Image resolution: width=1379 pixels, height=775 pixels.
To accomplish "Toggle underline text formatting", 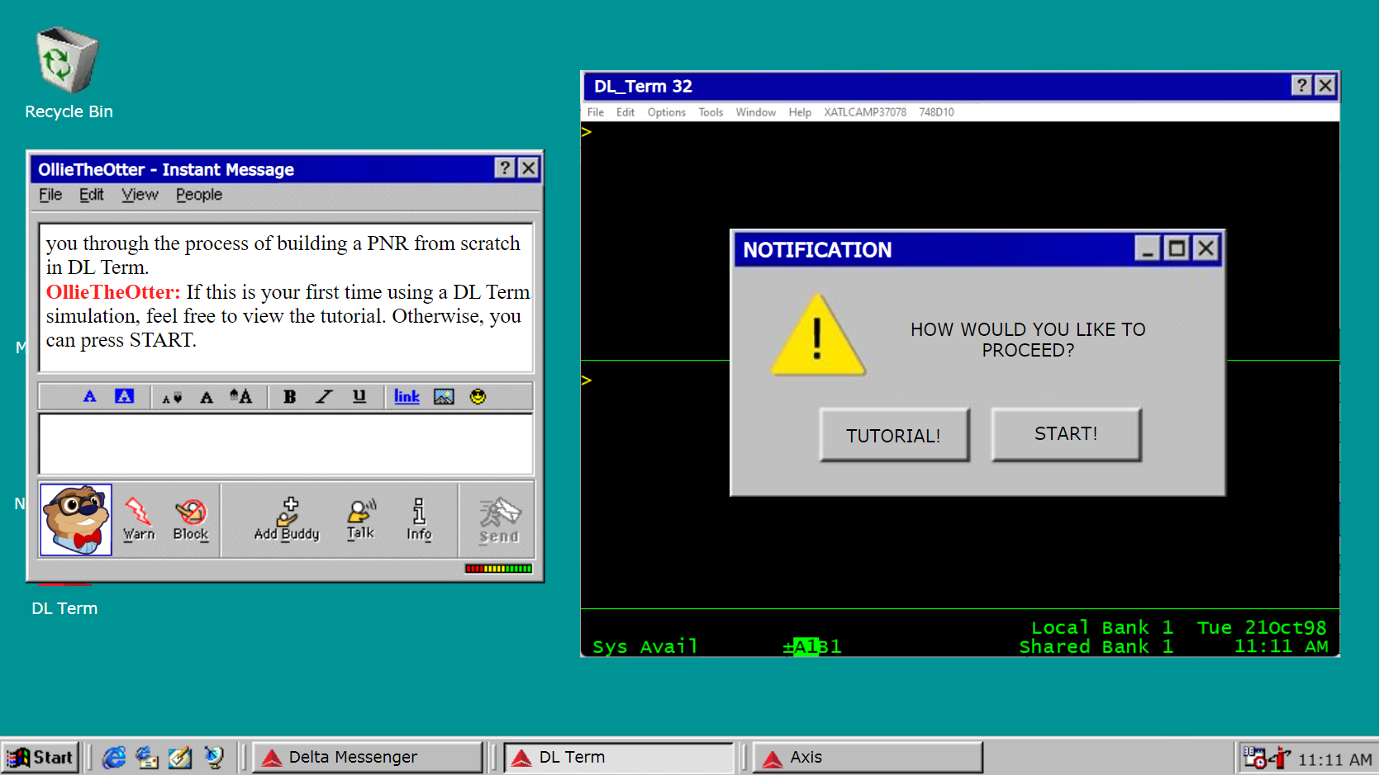I will point(359,397).
